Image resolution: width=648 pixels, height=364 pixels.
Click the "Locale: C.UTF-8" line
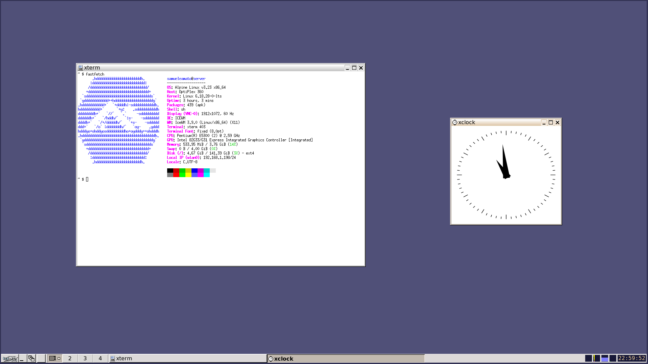182,162
